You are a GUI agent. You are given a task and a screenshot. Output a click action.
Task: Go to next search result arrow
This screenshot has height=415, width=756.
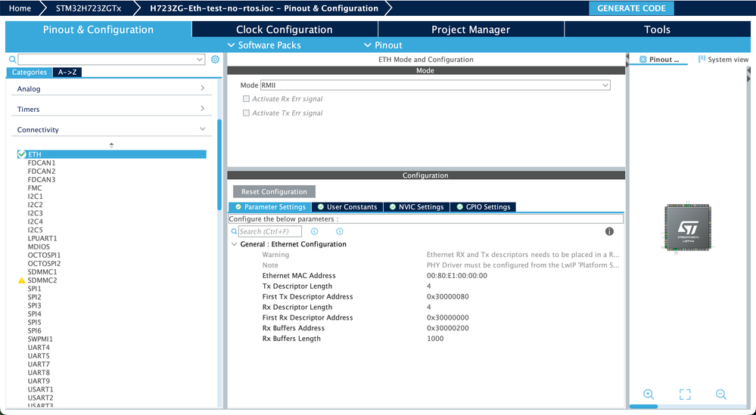click(340, 231)
